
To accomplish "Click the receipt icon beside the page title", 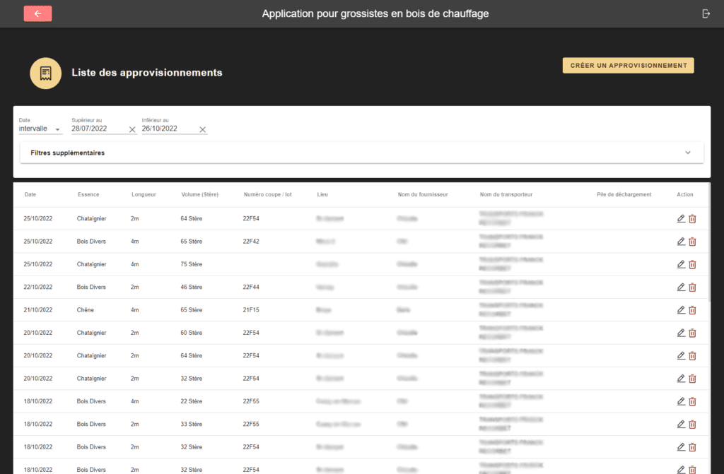I will tap(45, 73).
